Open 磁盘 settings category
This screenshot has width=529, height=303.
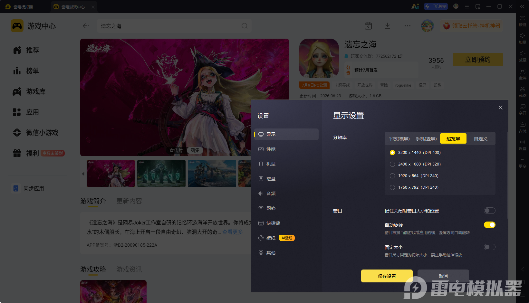(x=286, y=179)
